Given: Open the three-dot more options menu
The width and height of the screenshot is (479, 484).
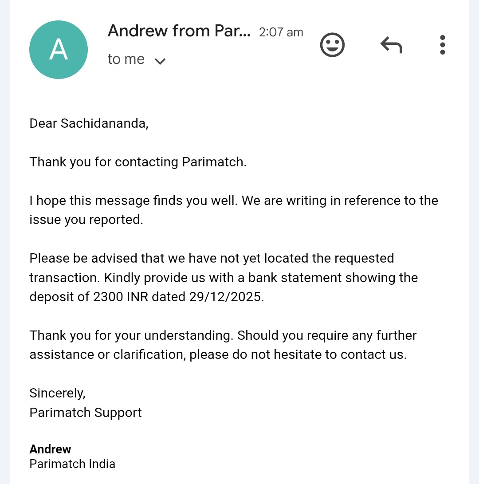Looking at the screenshot, I should click(442, 45).
